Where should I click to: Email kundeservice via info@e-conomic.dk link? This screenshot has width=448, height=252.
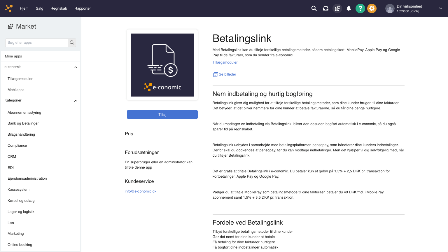pos(141,191)
